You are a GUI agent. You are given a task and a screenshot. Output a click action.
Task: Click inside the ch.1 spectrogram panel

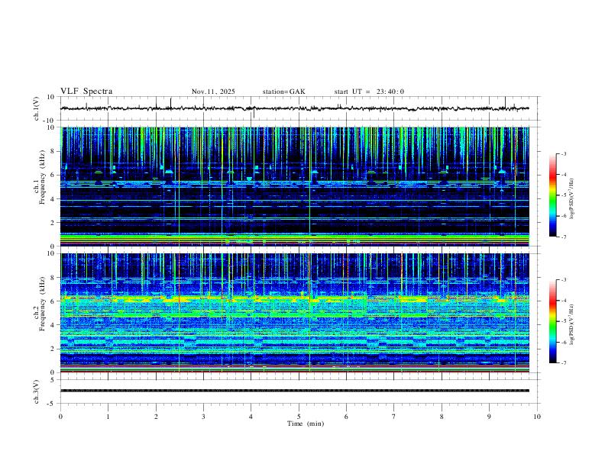[294, 186]
